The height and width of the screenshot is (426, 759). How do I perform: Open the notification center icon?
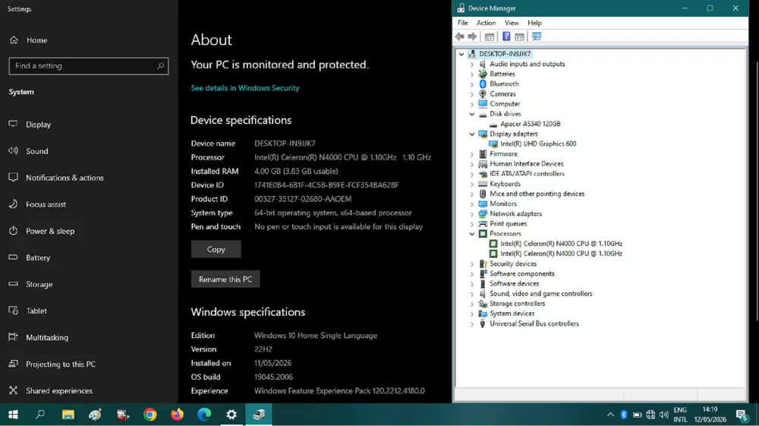[742, 415]
